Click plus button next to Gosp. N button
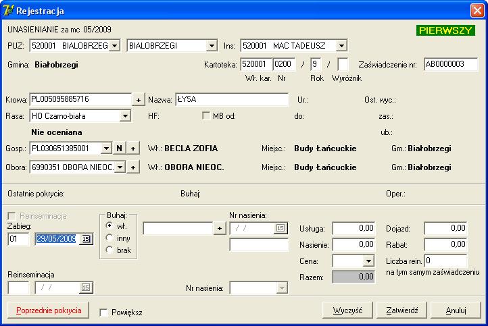488x326 pixels. click(x=133, y=148)
